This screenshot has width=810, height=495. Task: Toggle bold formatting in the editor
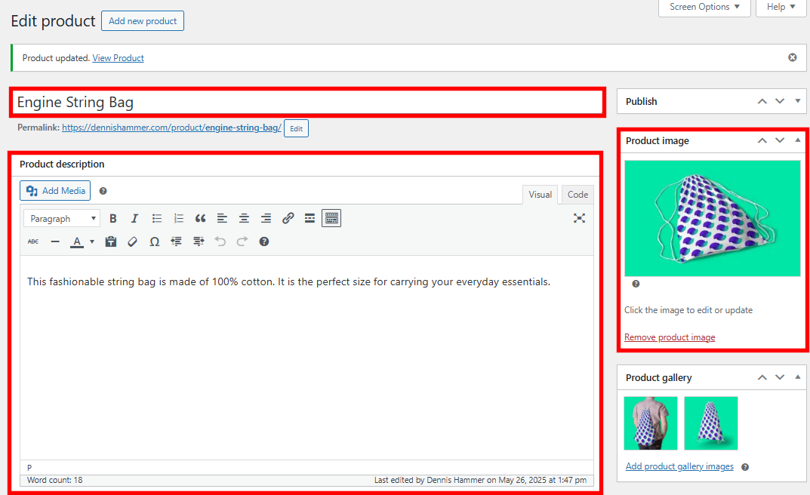tap(112, 218)
